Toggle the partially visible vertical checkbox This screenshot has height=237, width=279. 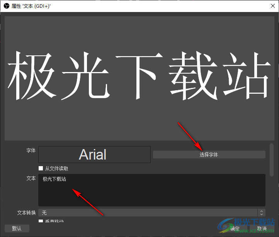pos(41,221)
